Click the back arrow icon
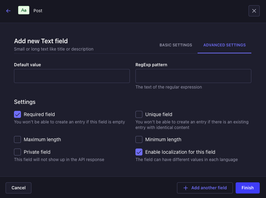The image size is (266, 198). pos(8,11)
